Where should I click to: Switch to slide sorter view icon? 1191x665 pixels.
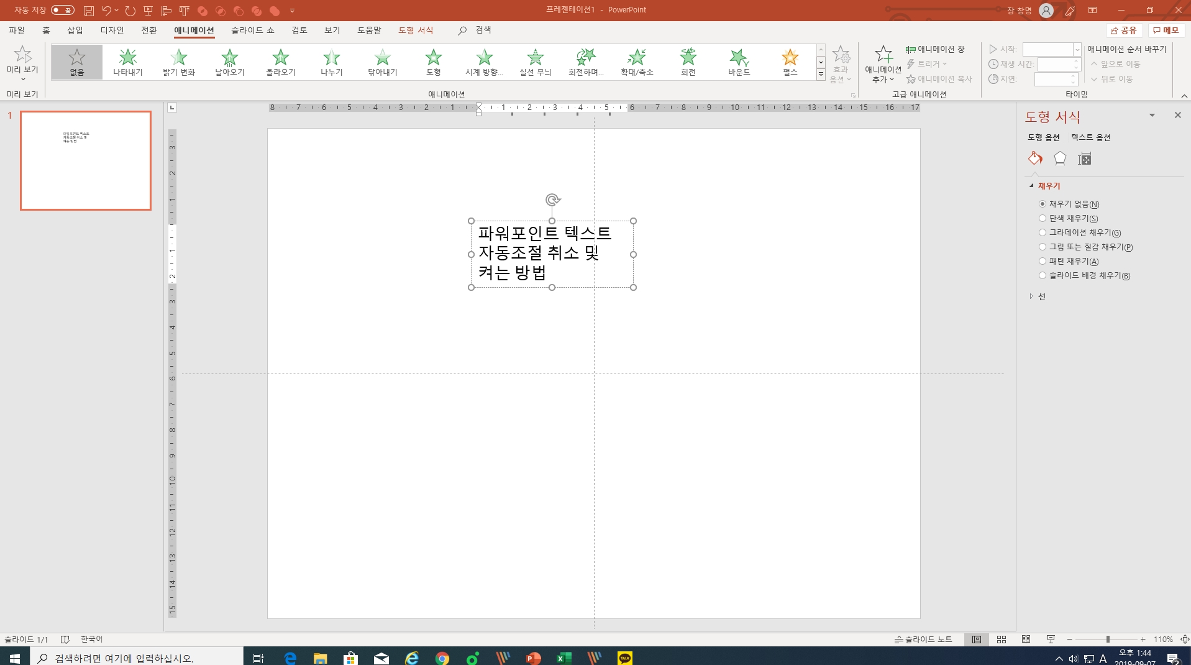pos(1002,640)
